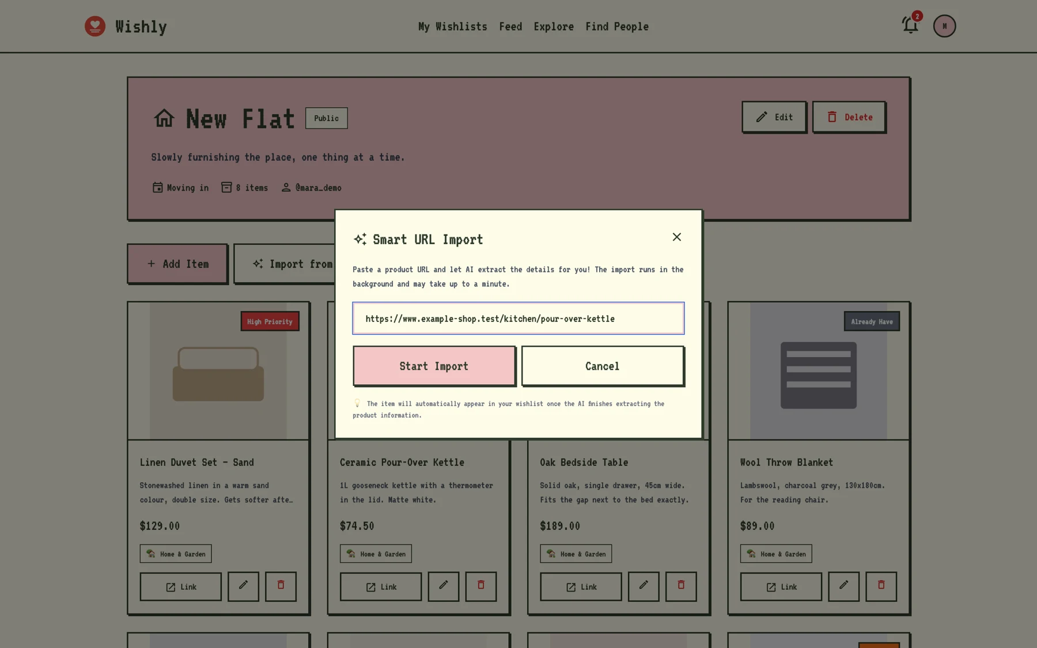The width and height of the screenshot is (1037, 648).
Task: Edit the Wool Throw Blanket item
Action: point(843,586)
